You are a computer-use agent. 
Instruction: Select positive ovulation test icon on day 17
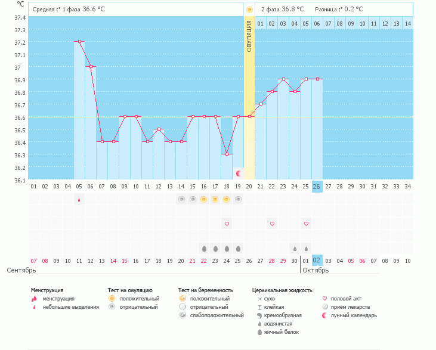click(x=215, y=199)
